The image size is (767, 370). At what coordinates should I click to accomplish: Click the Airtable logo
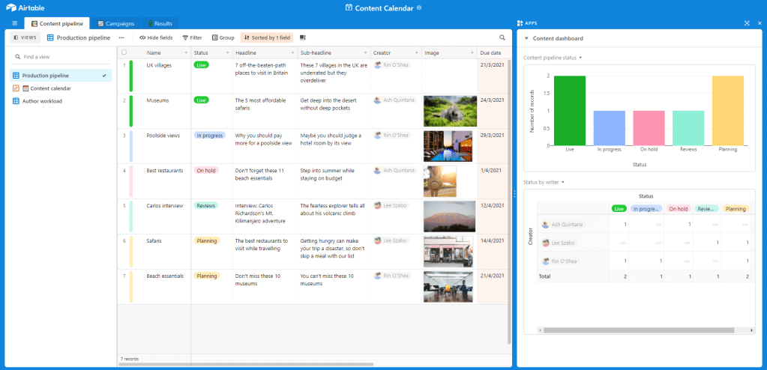coord(25,7)
